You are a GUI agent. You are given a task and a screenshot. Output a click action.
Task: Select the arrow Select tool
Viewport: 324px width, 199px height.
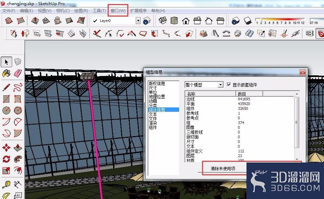tap(6, 62)
